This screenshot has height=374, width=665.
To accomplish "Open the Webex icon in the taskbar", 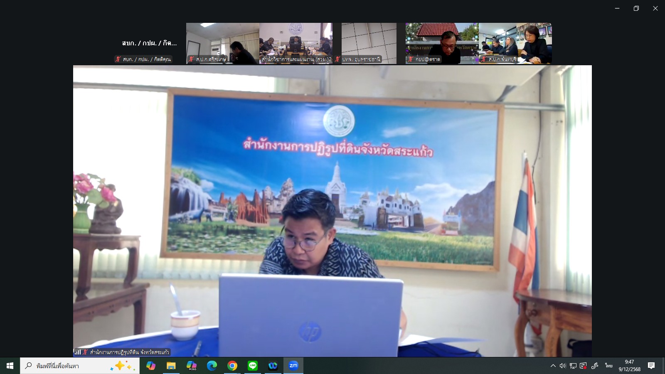I will pos(273,366).
